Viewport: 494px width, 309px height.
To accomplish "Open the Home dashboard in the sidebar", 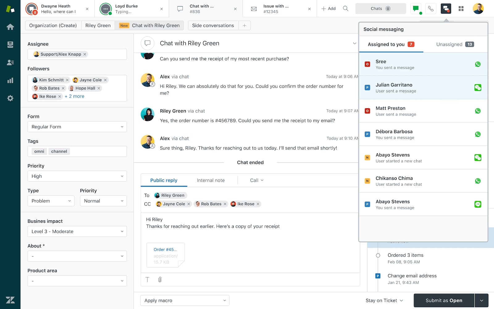I will click(10, 27).
